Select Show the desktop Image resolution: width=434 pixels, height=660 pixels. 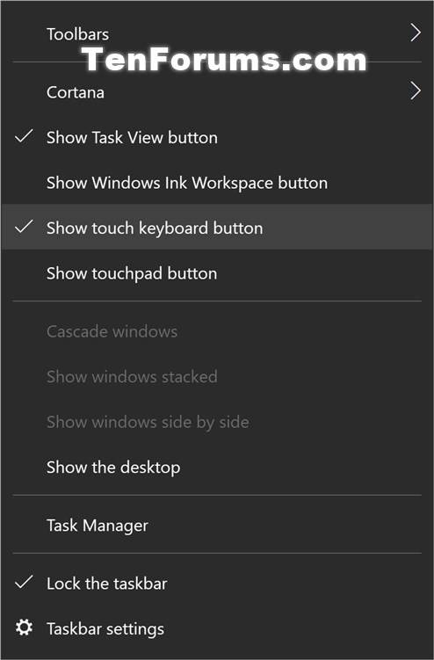tap(217, 468)
